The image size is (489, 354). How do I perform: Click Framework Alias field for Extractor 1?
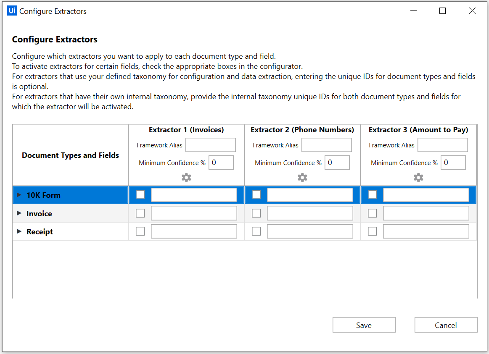tap(210, 145)
